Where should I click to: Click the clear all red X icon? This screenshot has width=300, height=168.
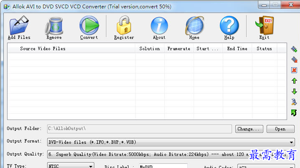point(294,70)
